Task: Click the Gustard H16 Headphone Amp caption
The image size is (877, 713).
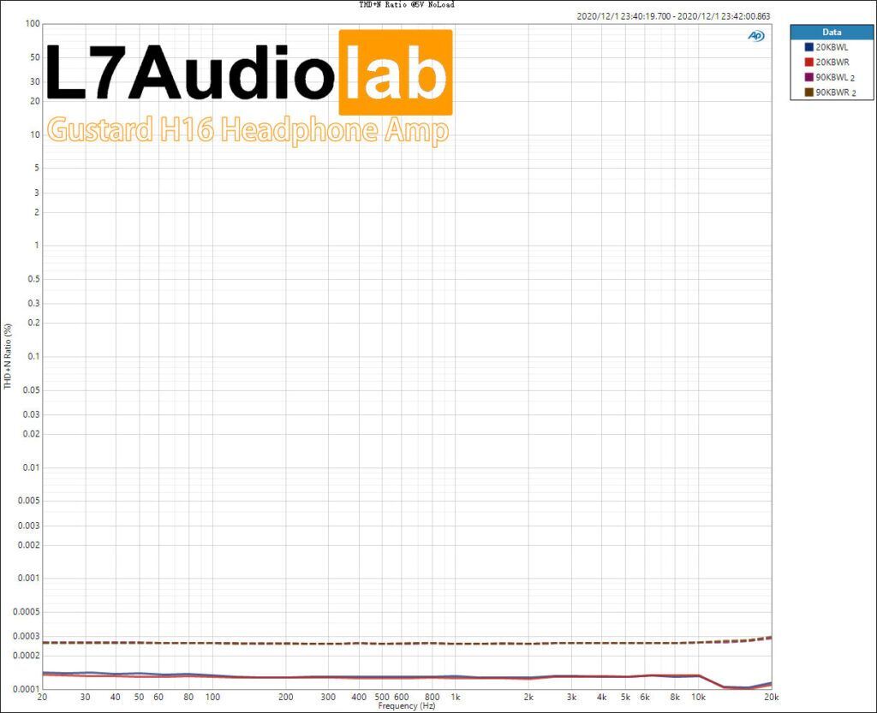Action: tap(248, 130)
